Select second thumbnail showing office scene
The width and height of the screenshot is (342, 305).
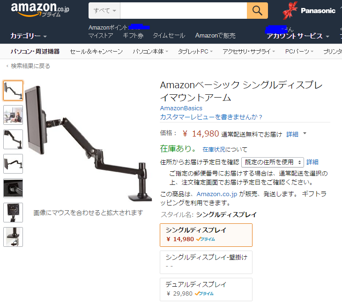coord(13,115)
